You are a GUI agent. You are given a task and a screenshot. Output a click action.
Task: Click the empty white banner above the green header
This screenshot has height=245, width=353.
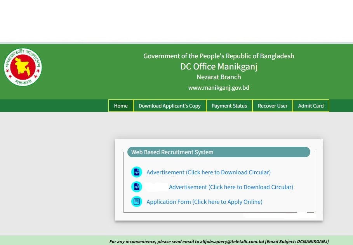(176, 21)
